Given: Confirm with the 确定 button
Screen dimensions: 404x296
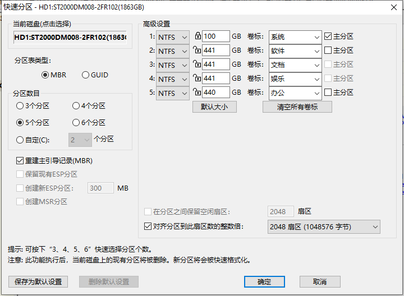Looking at the screenshot, I should click(x=264, y=281).
